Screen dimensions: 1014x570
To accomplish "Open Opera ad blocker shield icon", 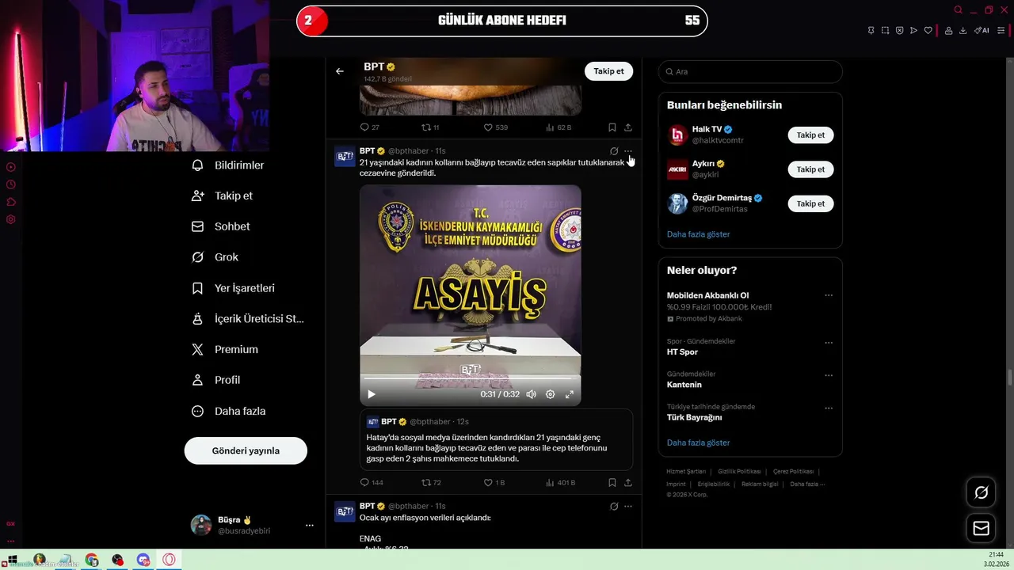I will pyautogui.click(x=899, y=30).
